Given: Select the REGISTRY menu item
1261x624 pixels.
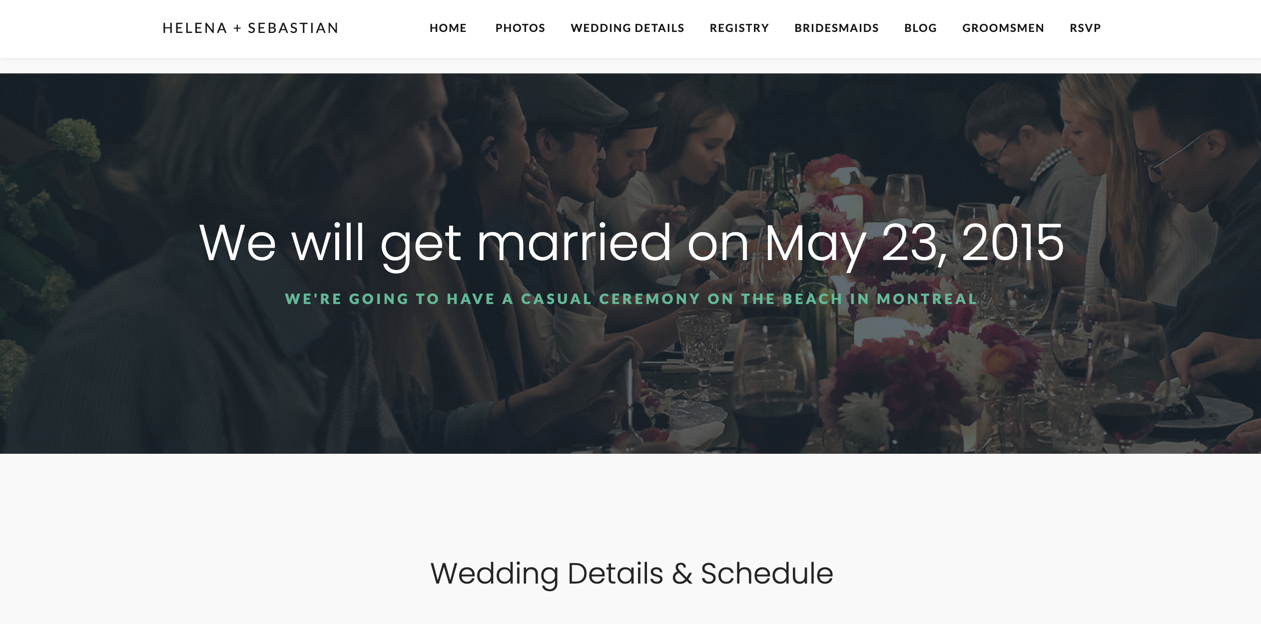Looking at the screenshot, I should [739, 28].
